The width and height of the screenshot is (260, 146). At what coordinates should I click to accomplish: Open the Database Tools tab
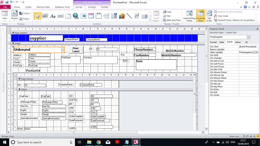[x=62, y=7]
